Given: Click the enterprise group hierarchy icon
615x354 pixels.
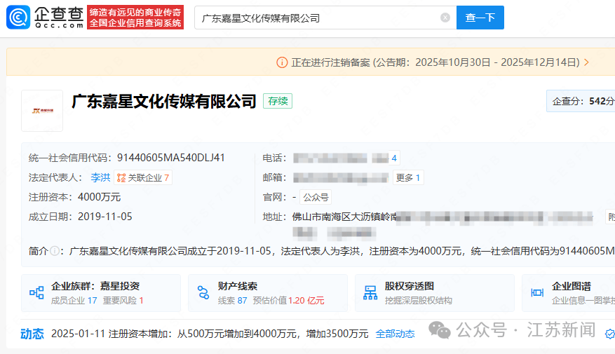Looking at the screenshot, I should pyautogui.click(x=37, y=292).
